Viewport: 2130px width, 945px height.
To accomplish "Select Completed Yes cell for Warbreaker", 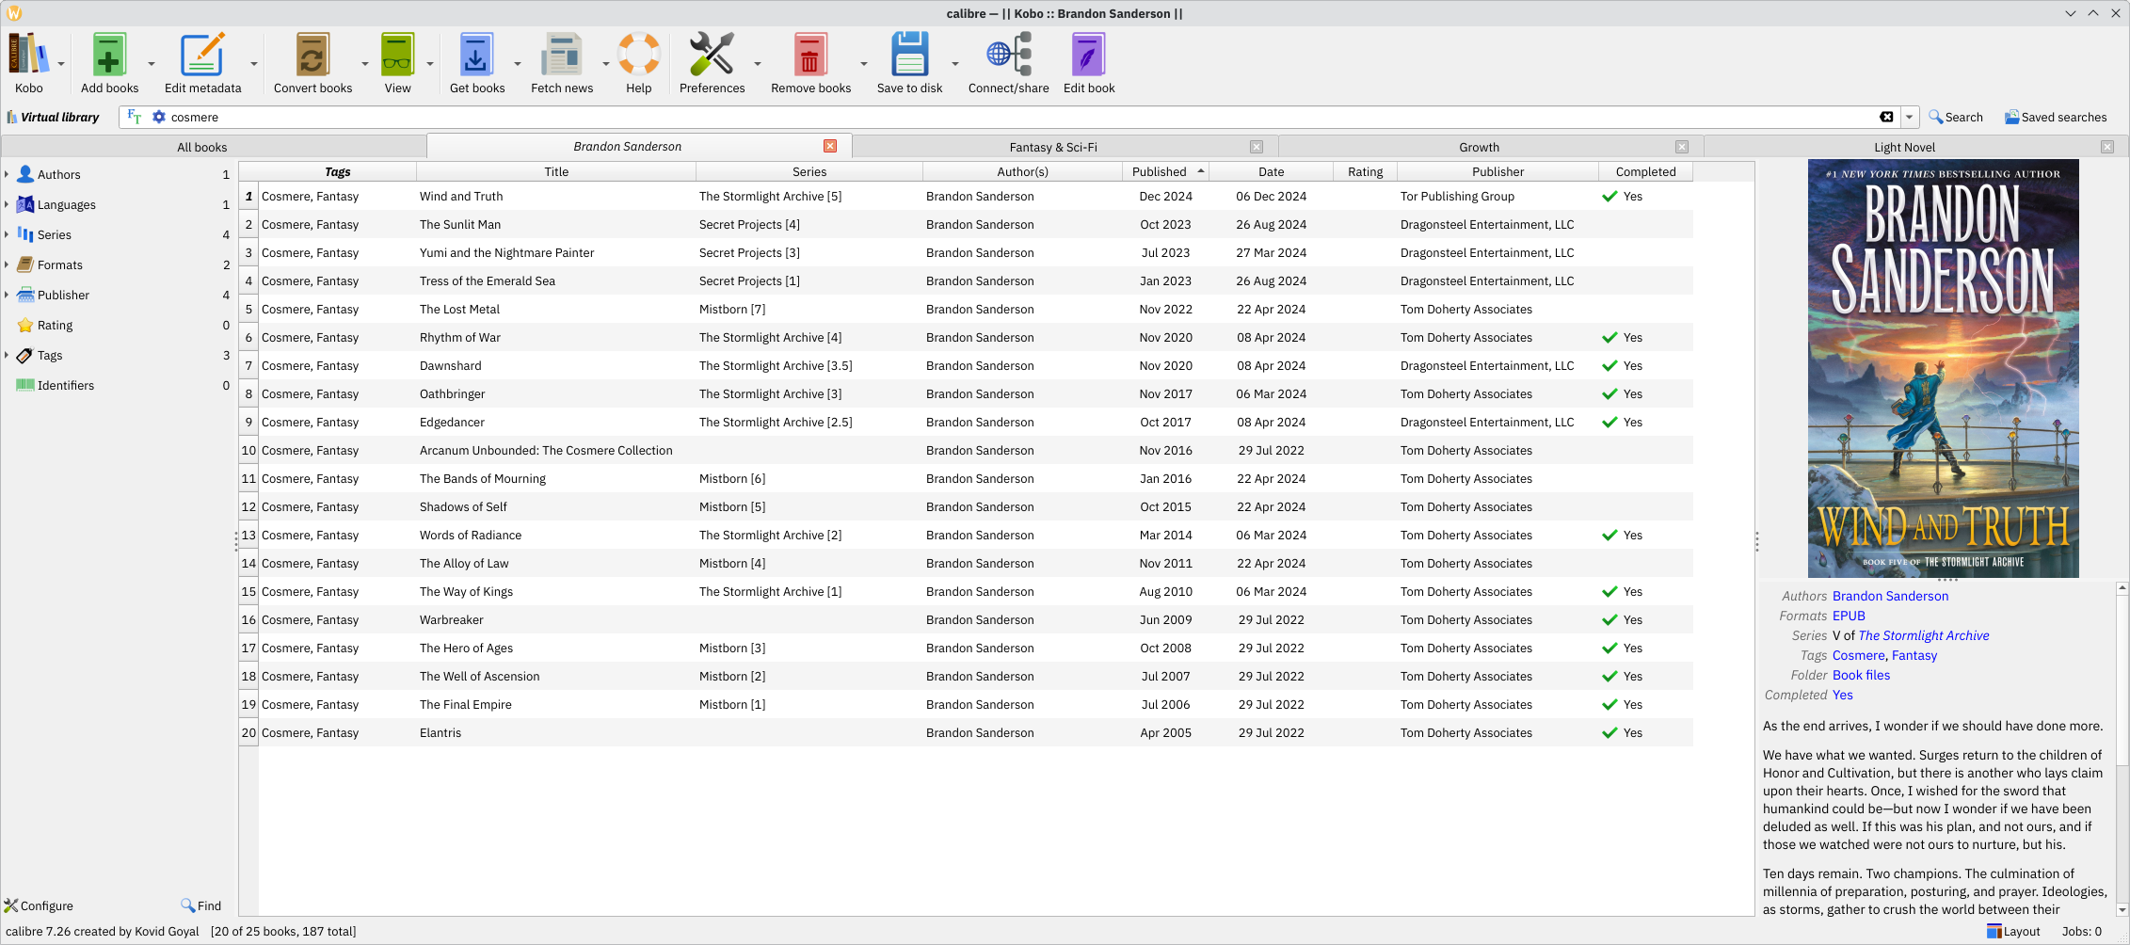I will [1645, 619].
